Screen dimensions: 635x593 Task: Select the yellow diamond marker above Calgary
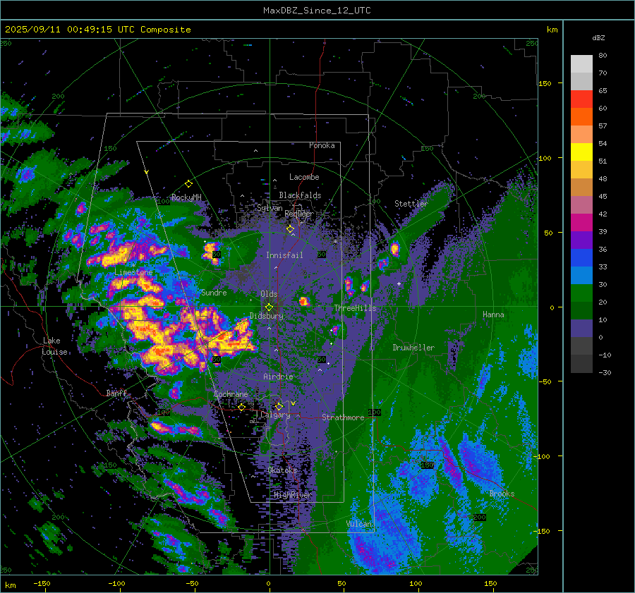point(279,406)
